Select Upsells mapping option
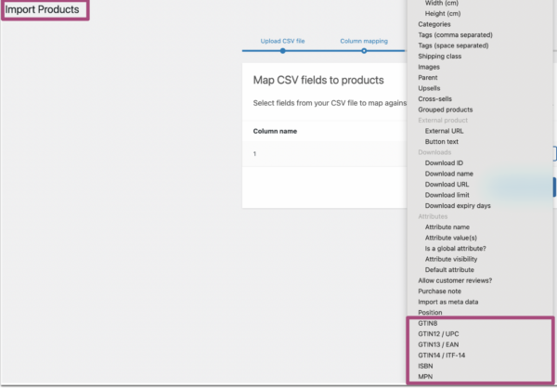 [x=432, y=88]
